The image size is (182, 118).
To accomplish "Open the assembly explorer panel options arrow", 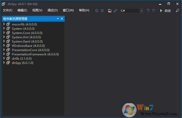I will point(58,19).
